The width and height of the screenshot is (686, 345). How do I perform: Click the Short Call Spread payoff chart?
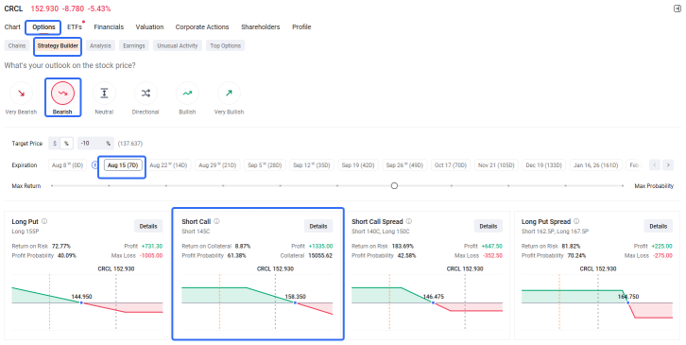pyautogui.click(x=427, y=302)
